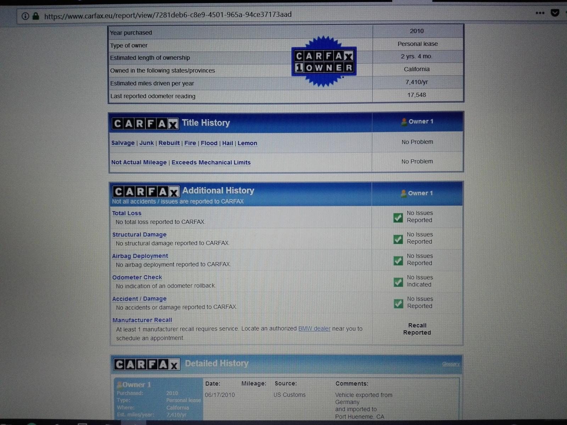Click the CARFAX 1 Owner badge

[x=324, y=62]
